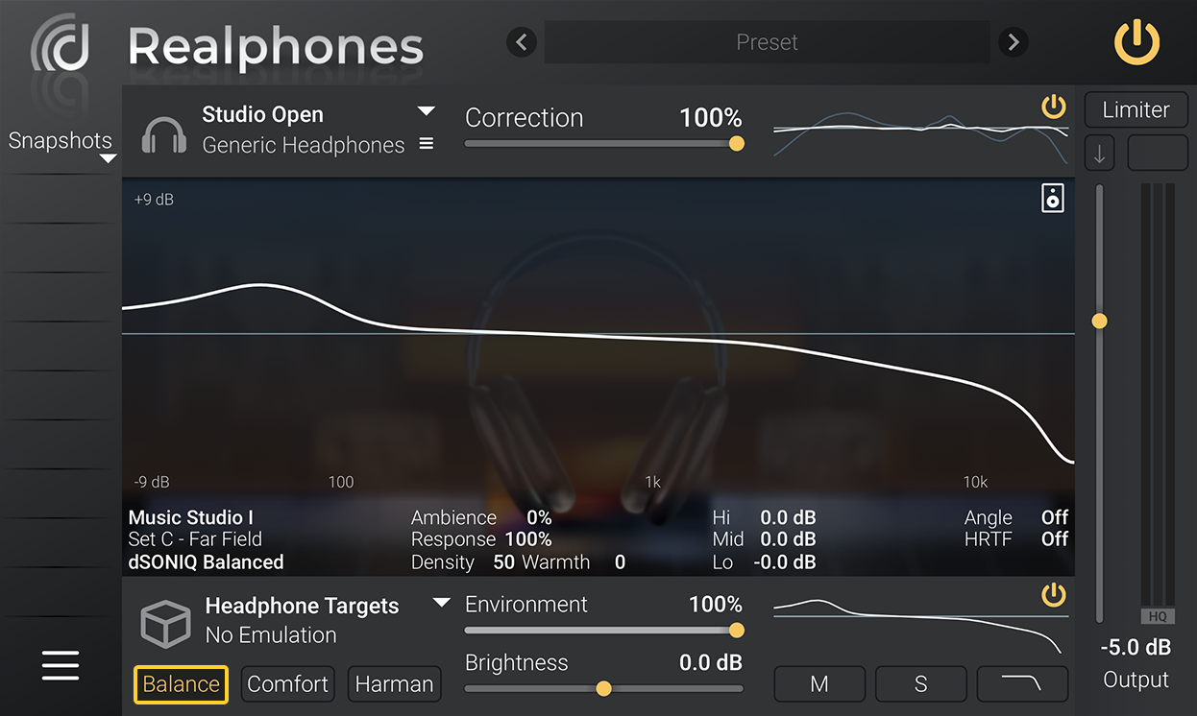Image resolution: width=1197 pixels, height=716 pixels.
Task: Disable the Correction section power toggle
Action: 1053,107
